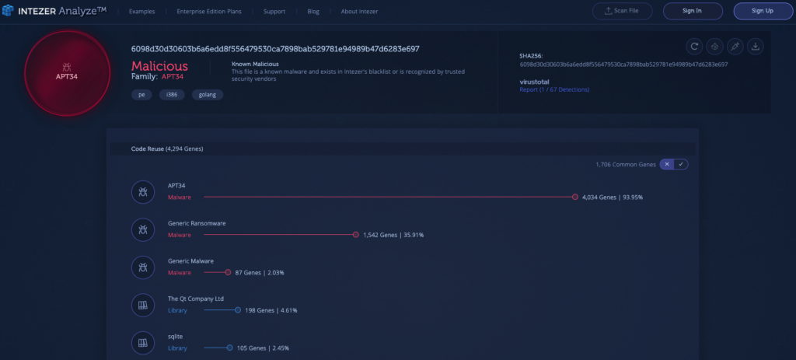Click the sqlite library icon

[143, 343]
